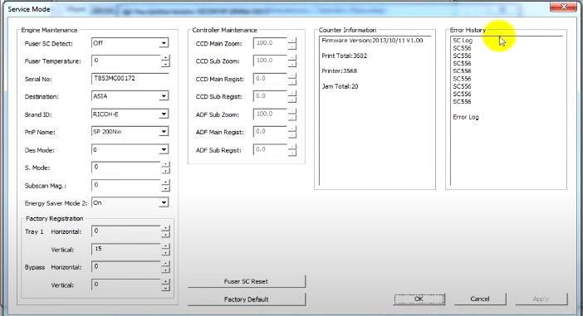Screen dimensions: 583x316
Task: Click the Apply button
Action: [541, 299]
